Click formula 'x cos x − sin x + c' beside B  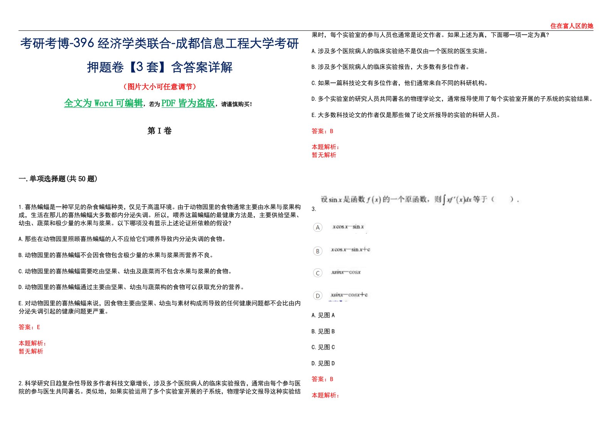(351, 249)
